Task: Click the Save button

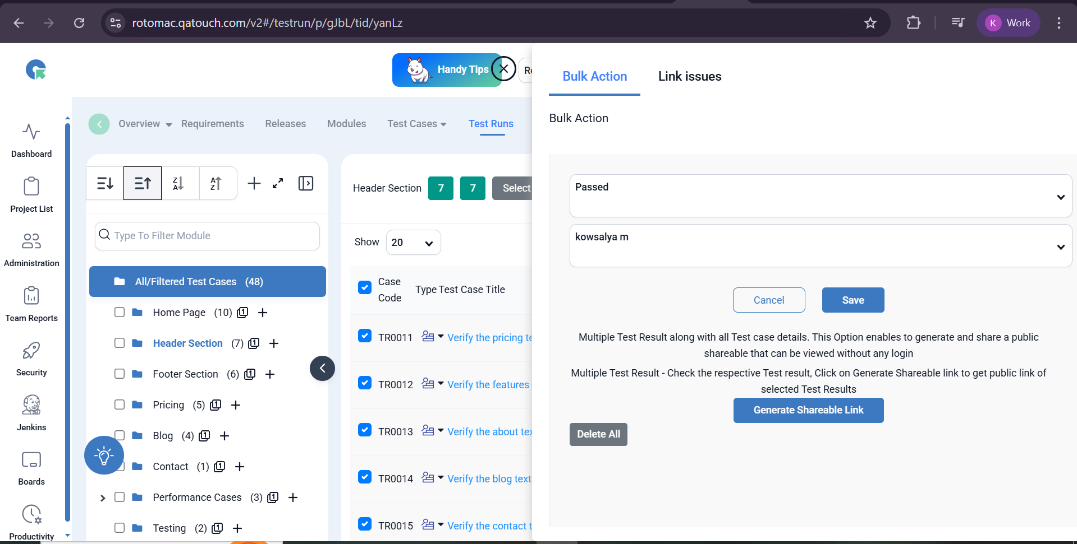Action: pyautogui.click(x=853, y=300)
